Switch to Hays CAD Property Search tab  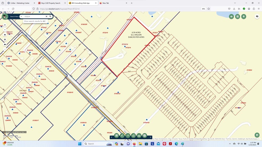pos(51,3)
